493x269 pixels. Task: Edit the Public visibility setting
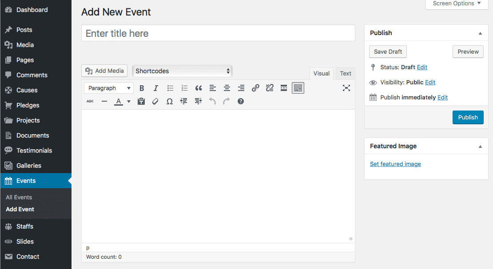430,82
